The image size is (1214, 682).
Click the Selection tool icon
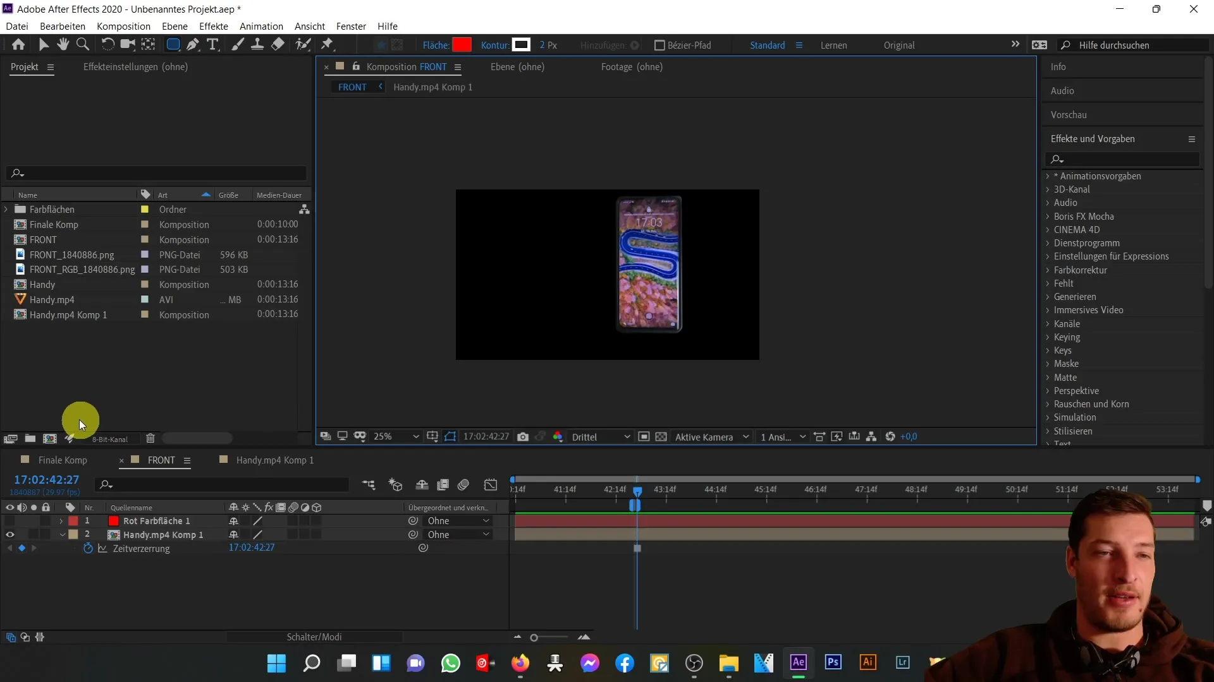[44, 45]
